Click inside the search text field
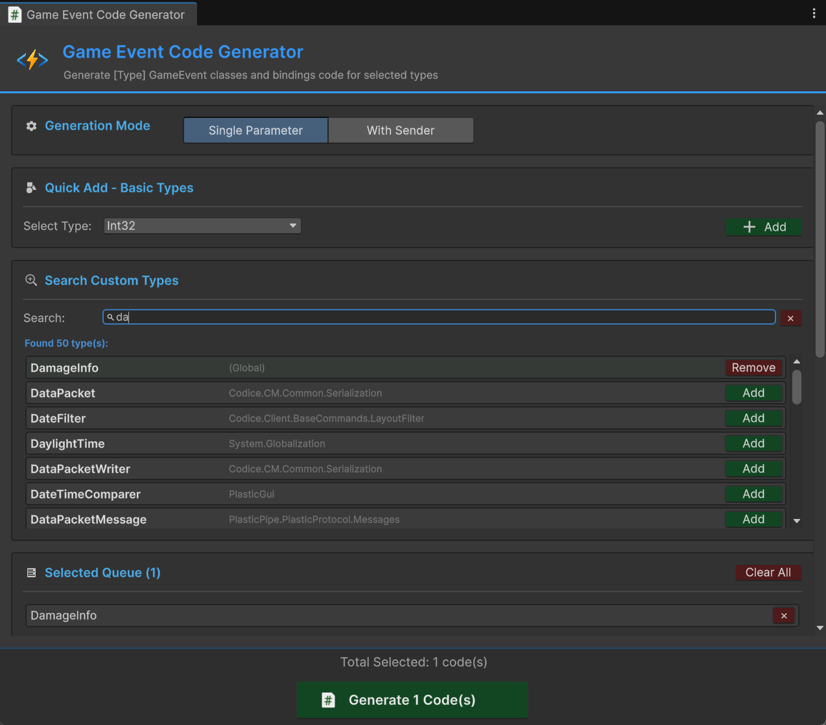 pos(389,317)
